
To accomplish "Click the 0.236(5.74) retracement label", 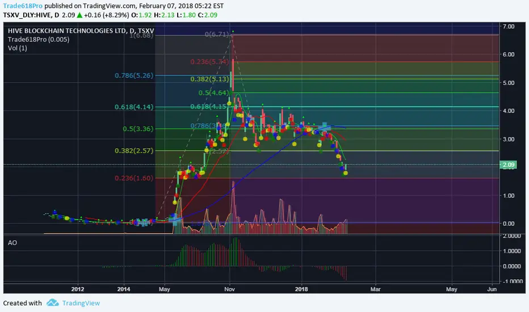I will (209, 62).
